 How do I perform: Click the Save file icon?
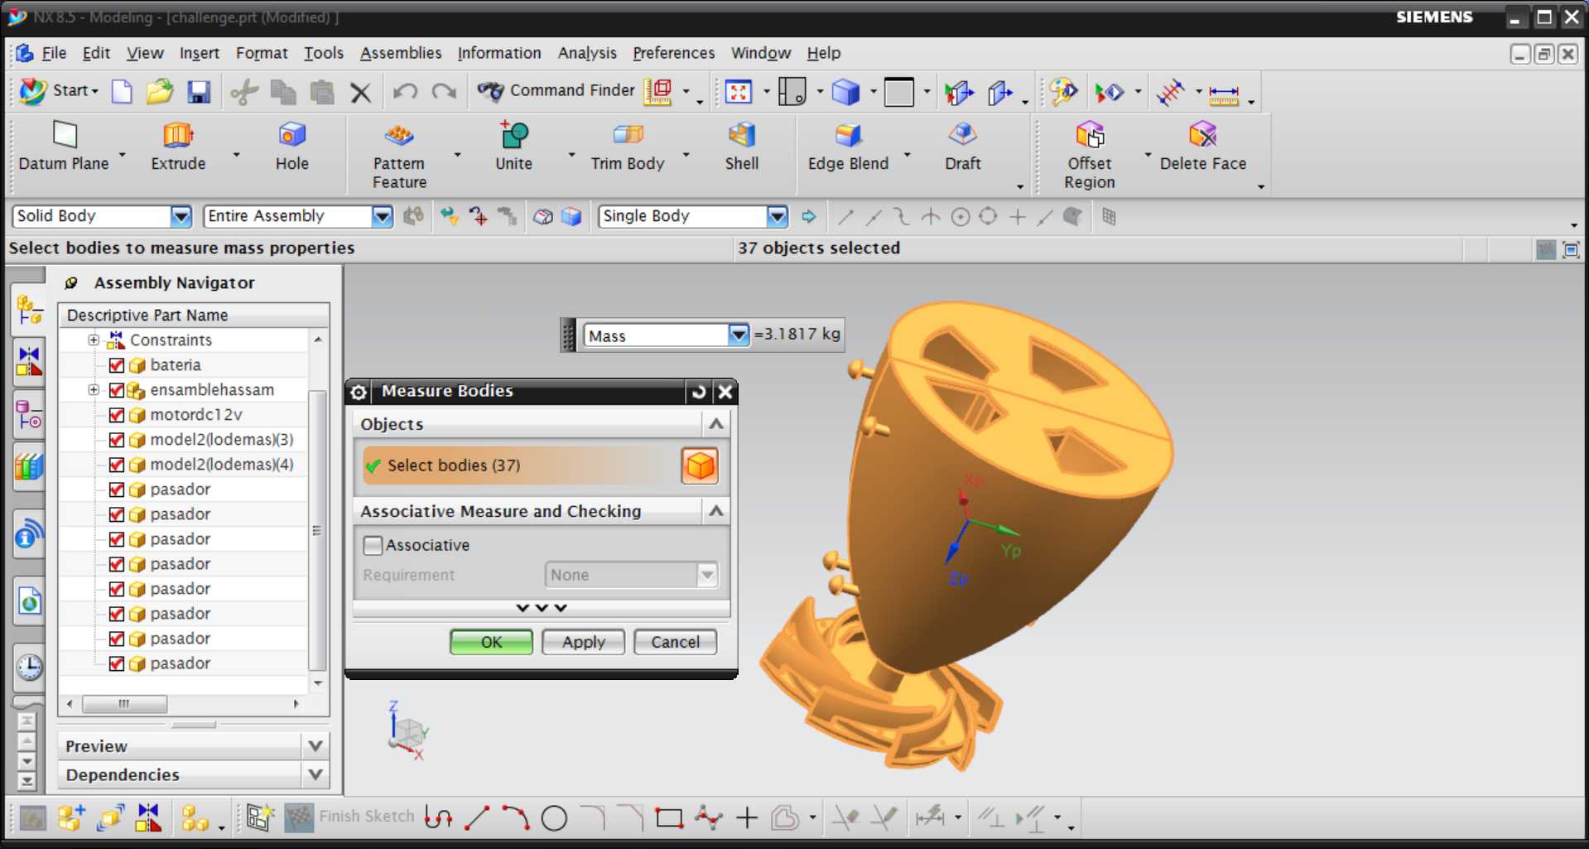[199, 92]
